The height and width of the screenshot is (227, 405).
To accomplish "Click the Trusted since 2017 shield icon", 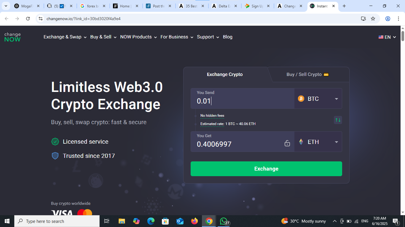I will 55,156.
